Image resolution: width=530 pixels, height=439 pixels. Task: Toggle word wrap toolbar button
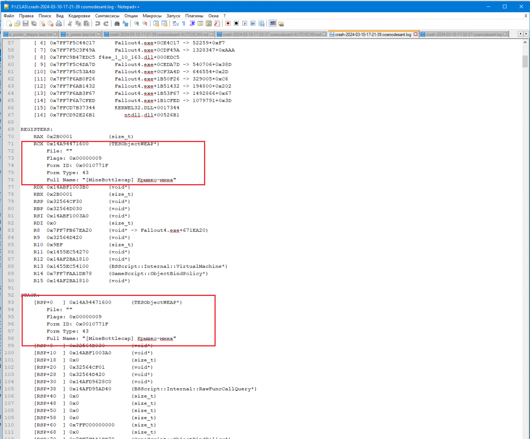176,24
